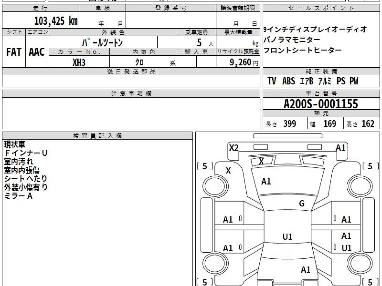Select the リサイクル預託金 header
The width and height of the screenshot is (382, 286).
pos(238,52)
